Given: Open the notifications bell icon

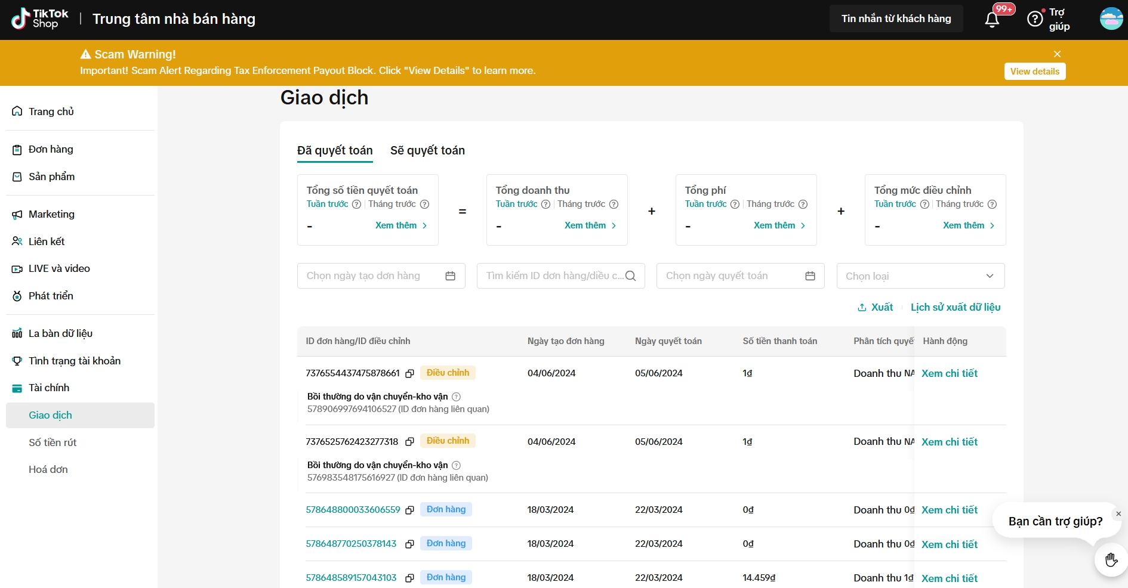Looking at the screenshot, I should pos(992,20).
